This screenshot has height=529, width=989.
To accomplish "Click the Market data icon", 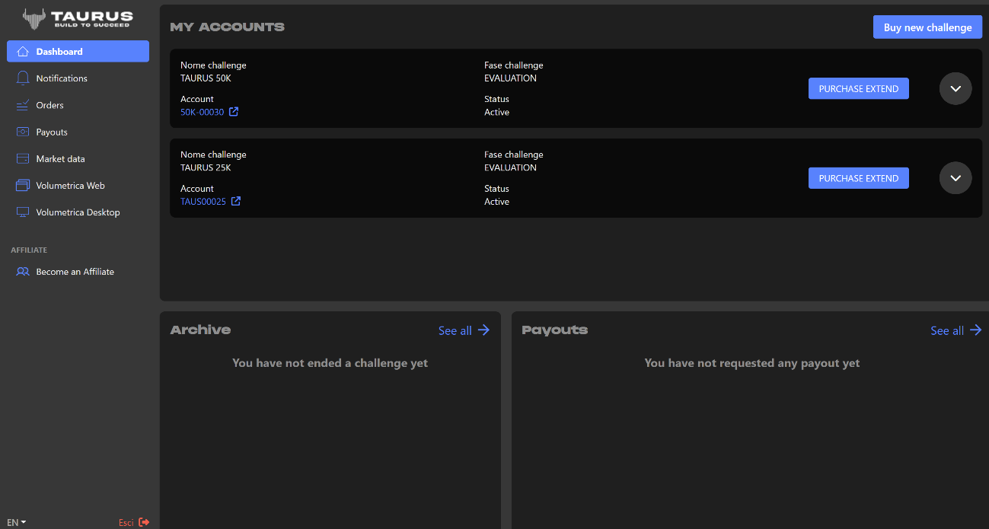I will pos(22,159).
